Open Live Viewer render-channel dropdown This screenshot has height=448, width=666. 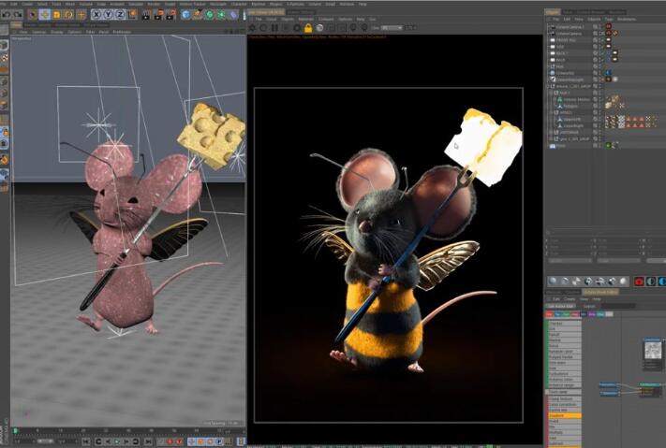pos(392,27)
